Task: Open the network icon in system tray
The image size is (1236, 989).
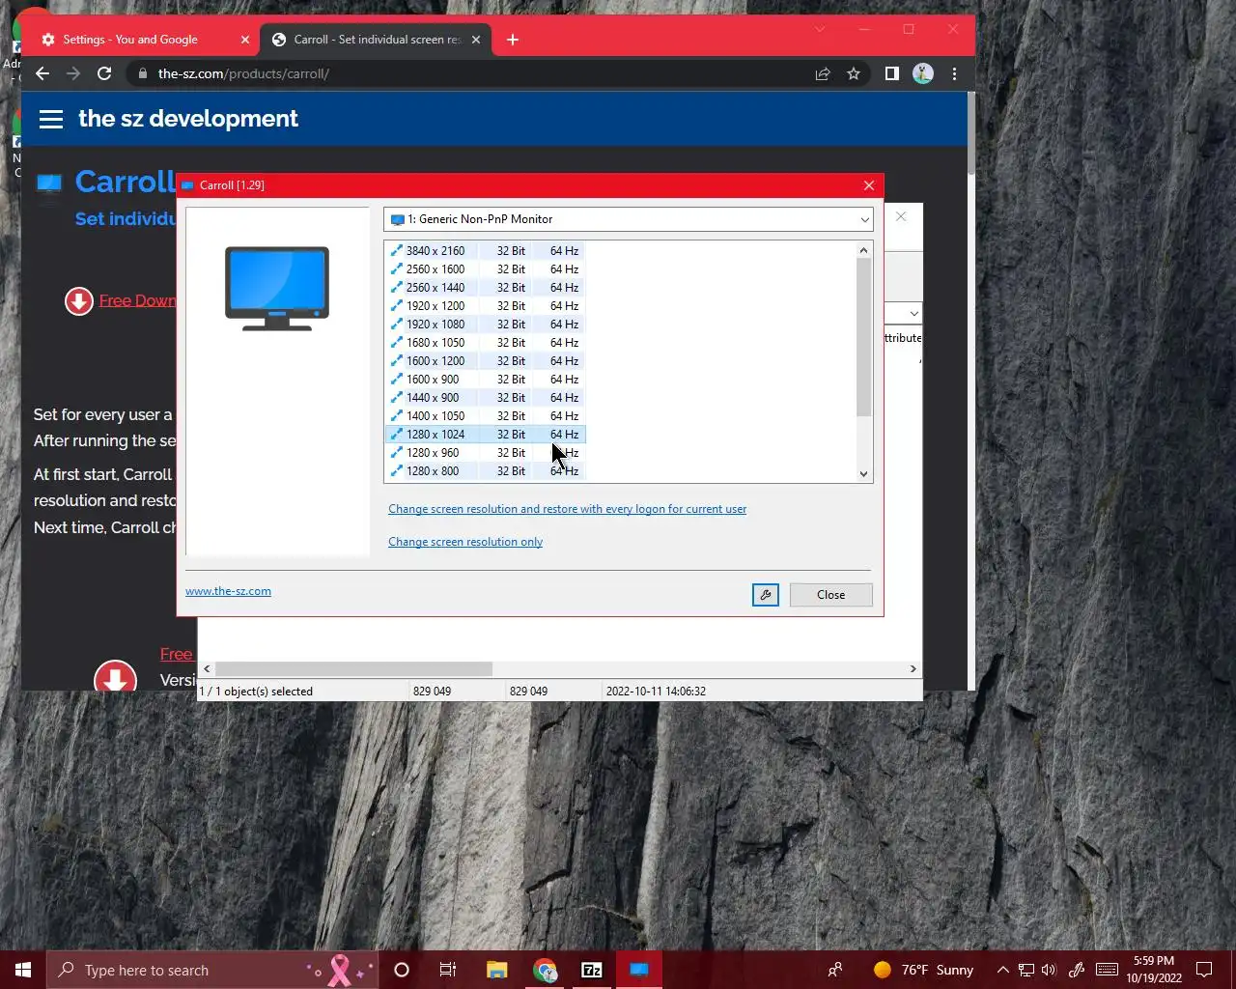Action: coord(1025,970)
